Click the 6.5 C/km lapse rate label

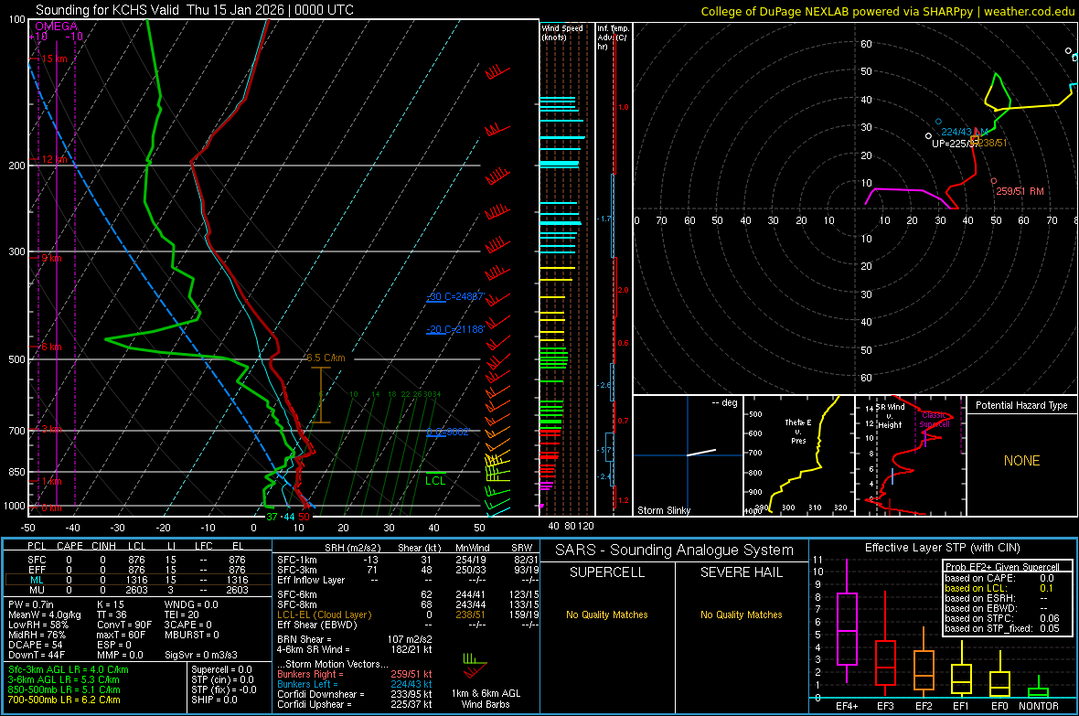pos(326,358)
